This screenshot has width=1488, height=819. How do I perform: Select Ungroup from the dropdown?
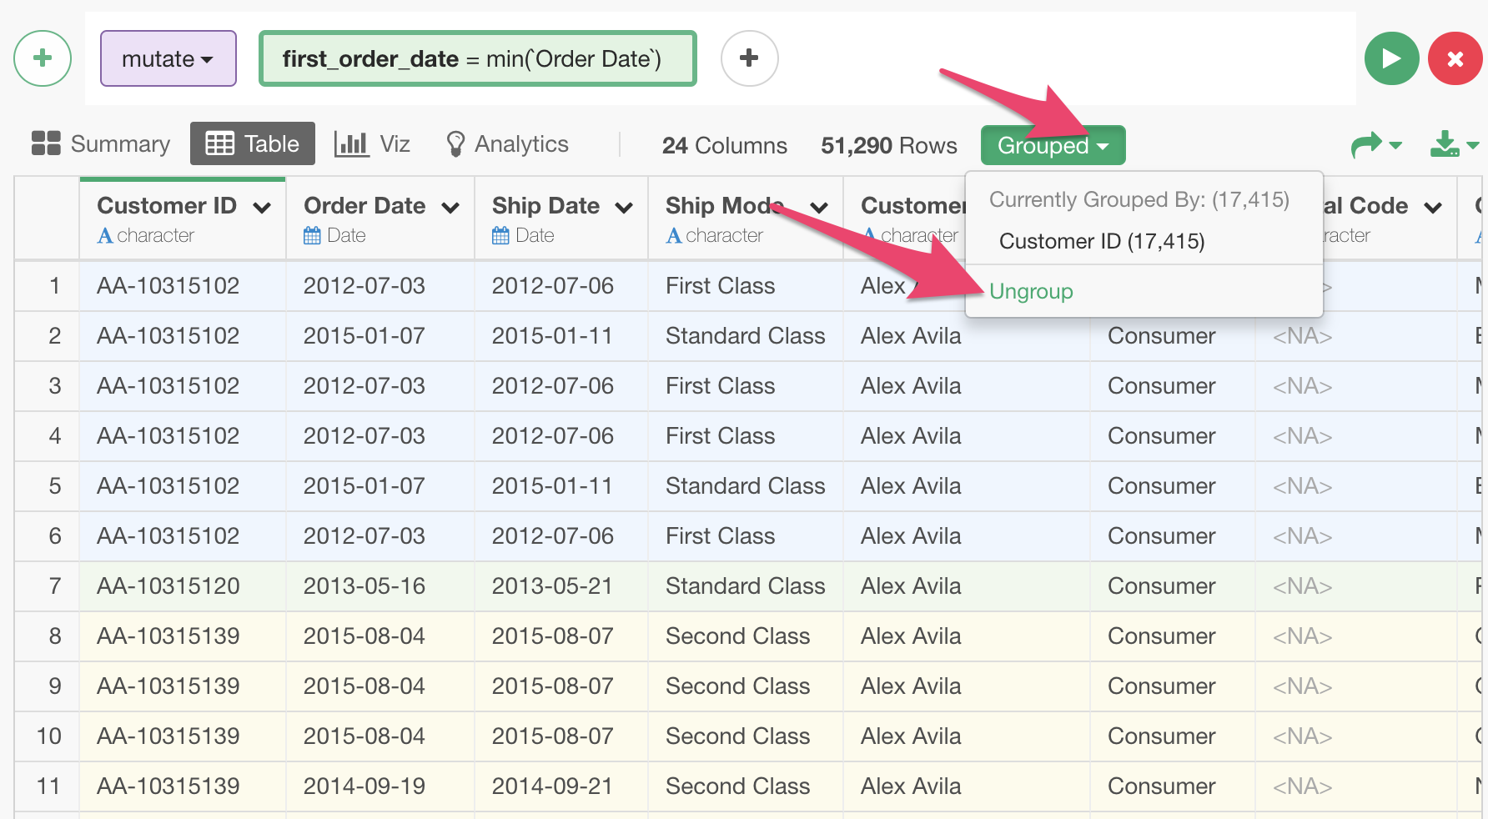point(1031,292)
